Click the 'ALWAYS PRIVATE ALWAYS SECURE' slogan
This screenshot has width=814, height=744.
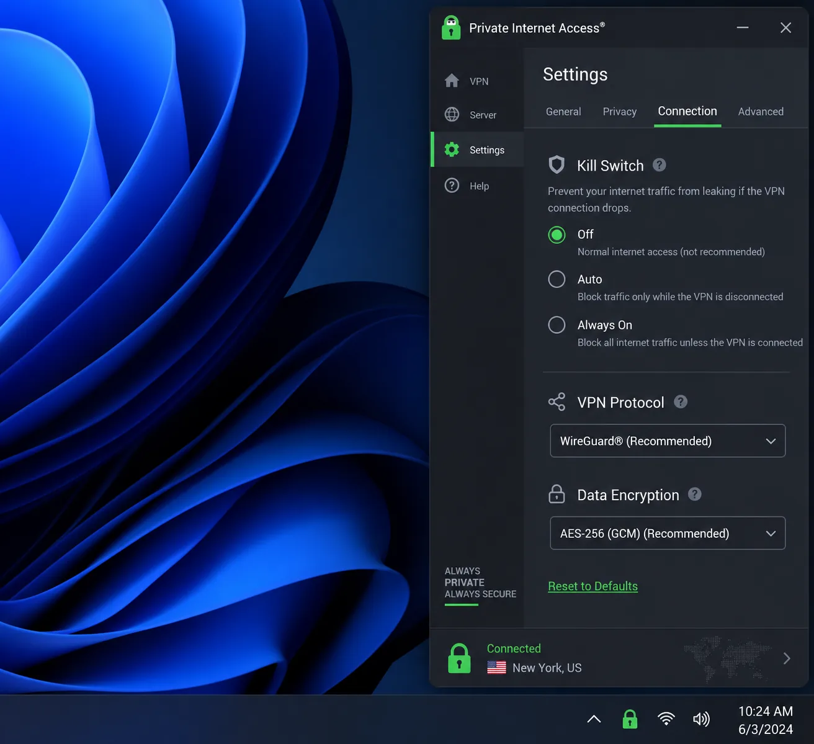[480, 583]
